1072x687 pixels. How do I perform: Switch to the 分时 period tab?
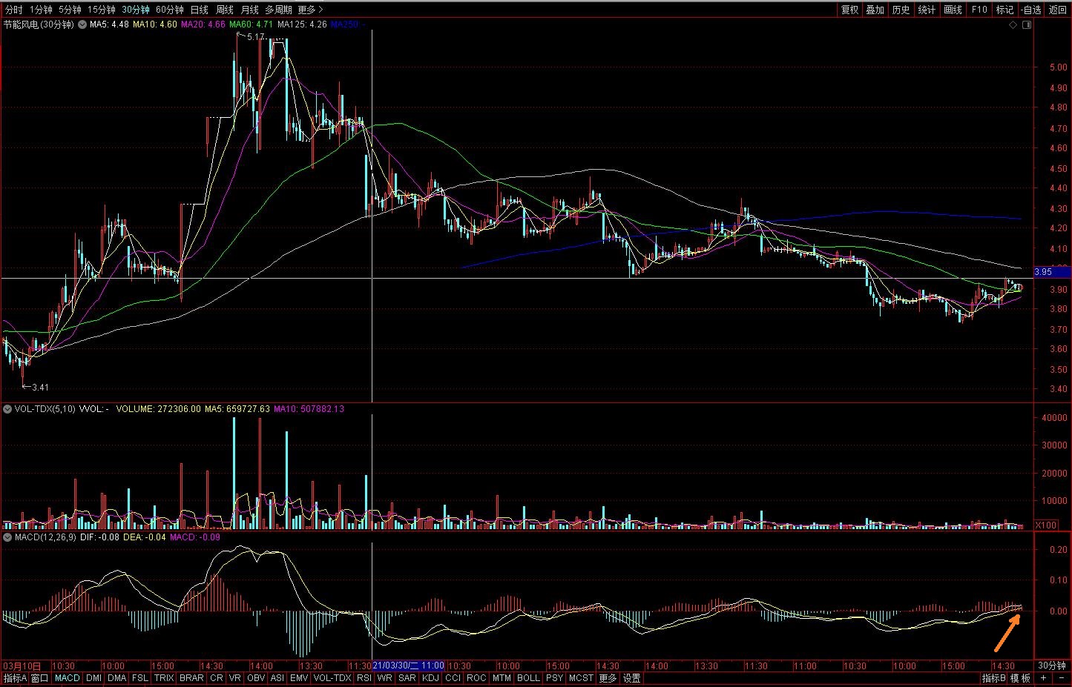(x=13, y=10)
